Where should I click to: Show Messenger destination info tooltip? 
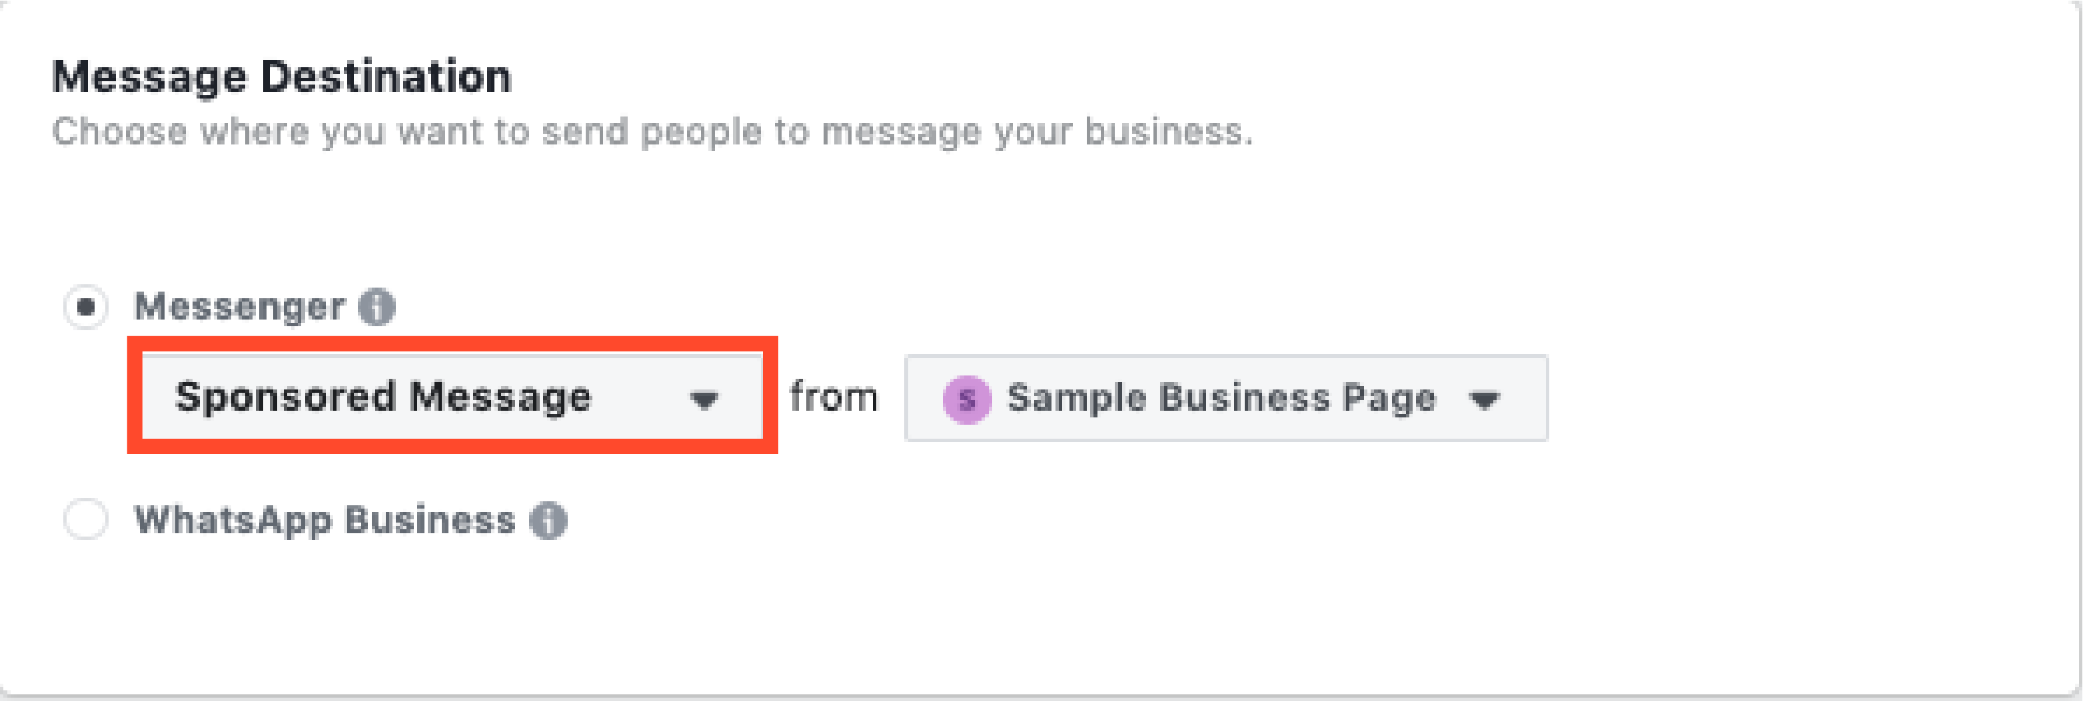pos(376,307)
